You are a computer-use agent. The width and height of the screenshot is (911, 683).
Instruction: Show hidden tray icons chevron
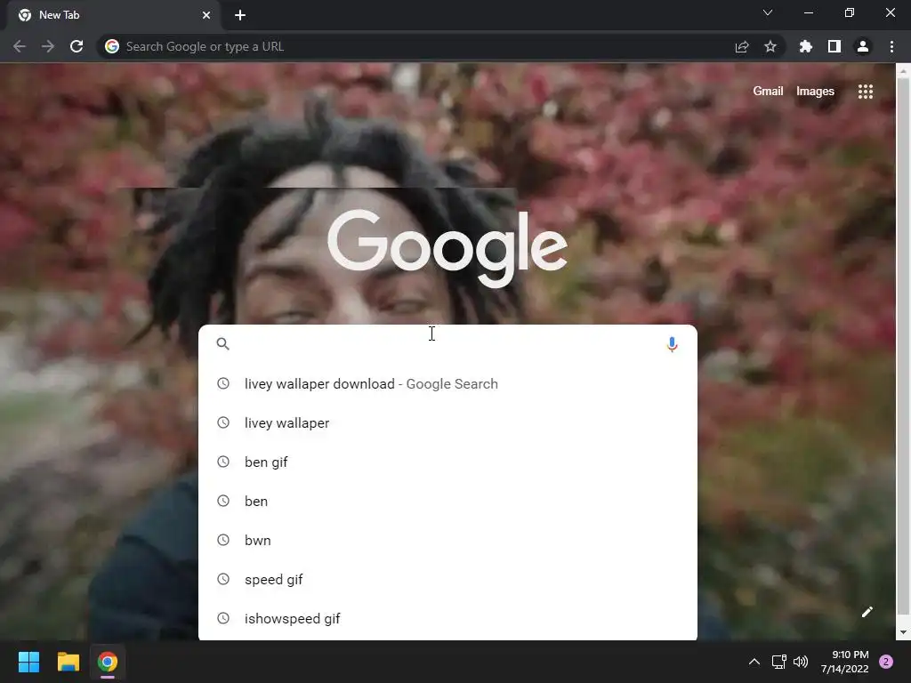pos(754,662)
